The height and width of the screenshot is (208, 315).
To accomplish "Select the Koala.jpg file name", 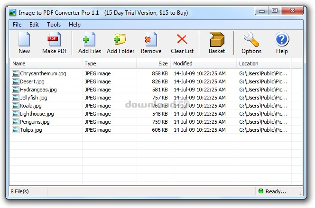I will [31, 106].
